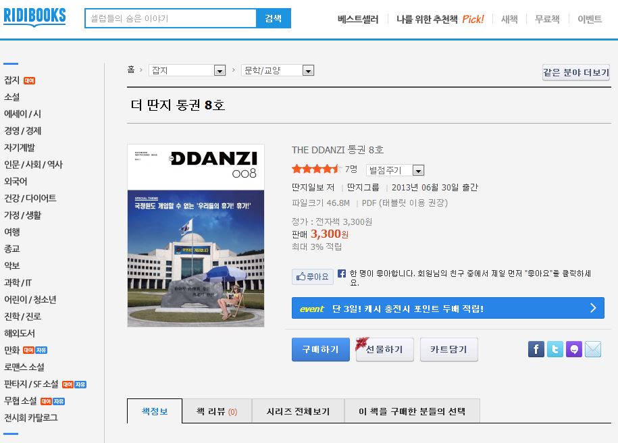The width and height of the screenshot is (618, 443).
Task: Open 종교 category in sidebar
Action: point(12,249)
